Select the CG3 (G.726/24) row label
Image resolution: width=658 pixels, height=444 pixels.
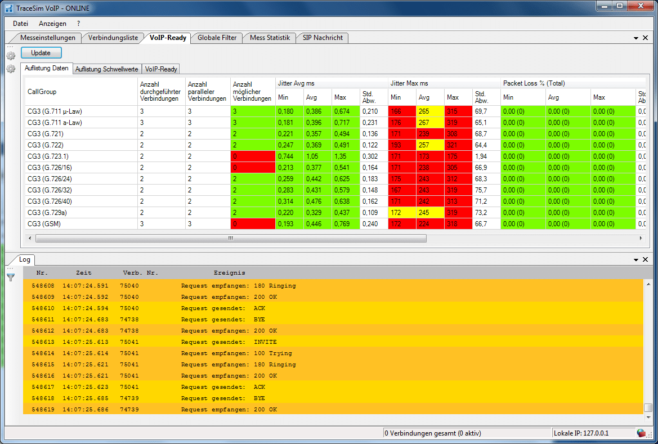pos(50,179)
